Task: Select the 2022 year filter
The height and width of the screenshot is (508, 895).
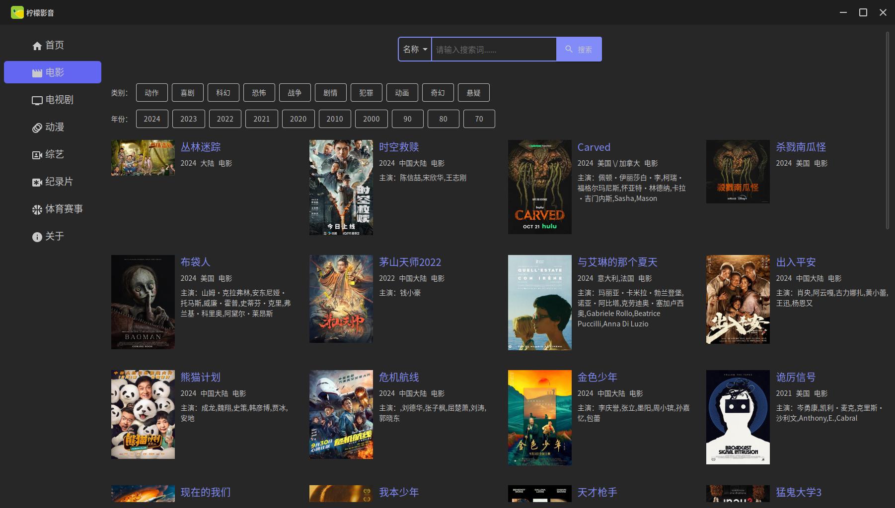Action: [x=225, y=119]
